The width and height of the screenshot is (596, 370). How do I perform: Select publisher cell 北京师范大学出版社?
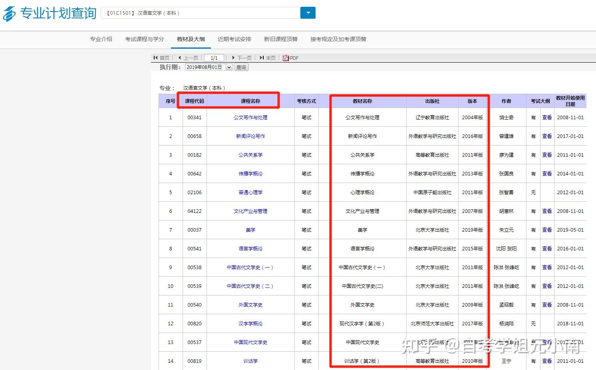(x=432, y=324)
